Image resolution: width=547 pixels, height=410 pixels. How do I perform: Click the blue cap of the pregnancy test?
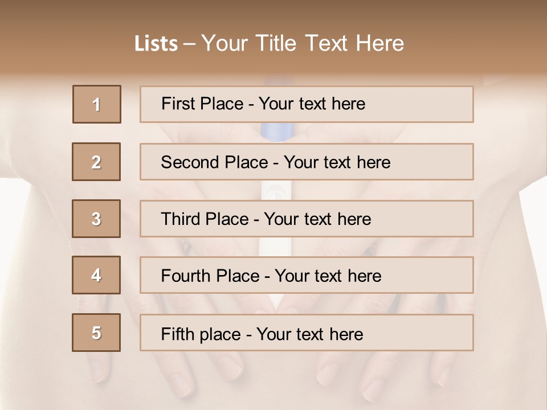277,132
